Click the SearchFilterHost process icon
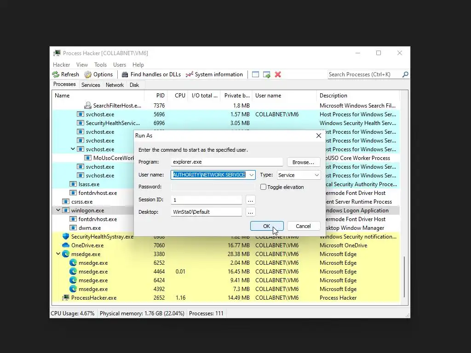 88,105
